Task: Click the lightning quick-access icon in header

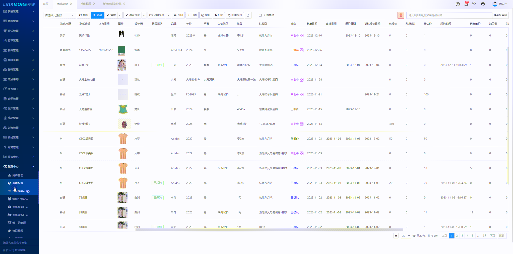Action: (x=474, y=4)
